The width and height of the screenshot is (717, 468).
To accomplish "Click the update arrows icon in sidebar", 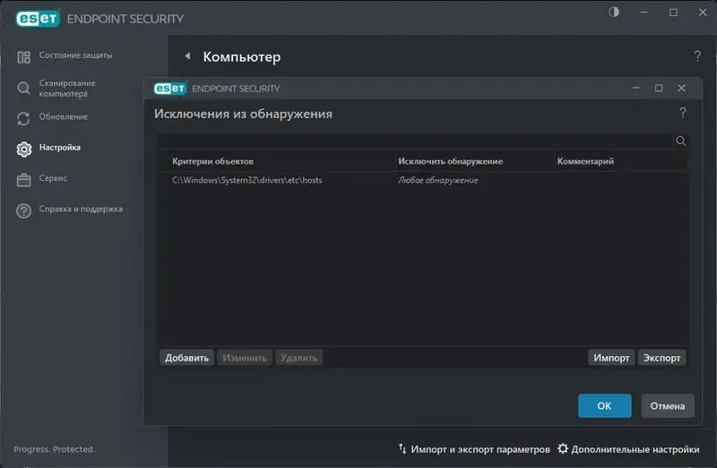I will coord(23,119).
